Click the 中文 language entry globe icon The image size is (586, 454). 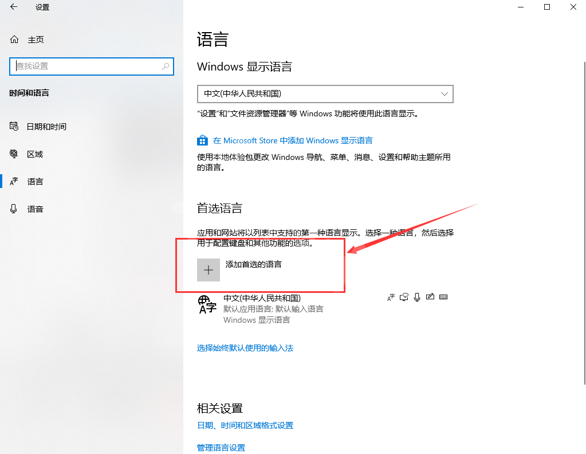207,304
